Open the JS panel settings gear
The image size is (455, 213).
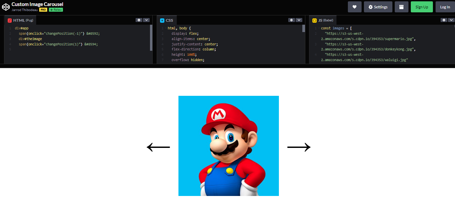tap(444, 20)
